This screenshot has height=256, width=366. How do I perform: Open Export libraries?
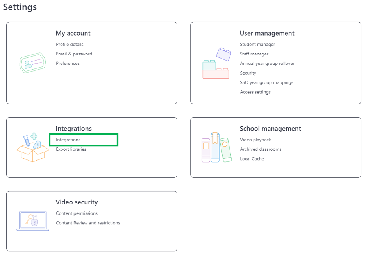click(x=71, y=149)
